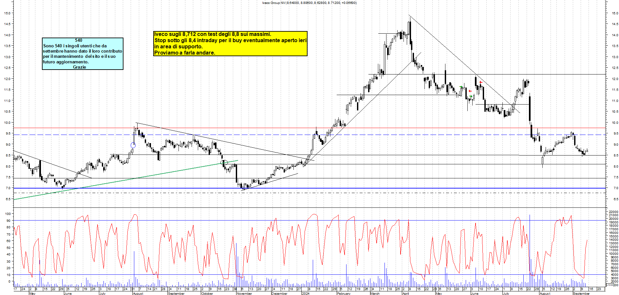Click the 'Stop sotto gli 8,4 intraday' line

click(x=230, y=40)
